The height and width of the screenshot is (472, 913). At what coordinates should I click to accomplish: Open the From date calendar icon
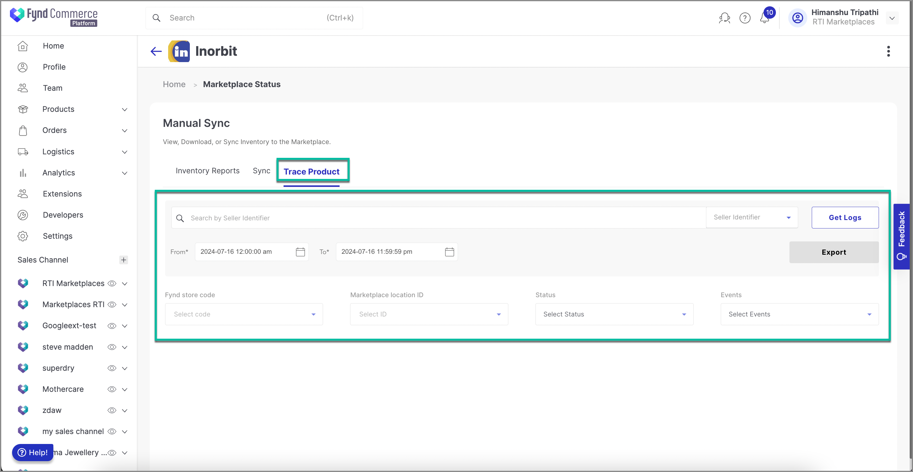[x=300, y=252]
